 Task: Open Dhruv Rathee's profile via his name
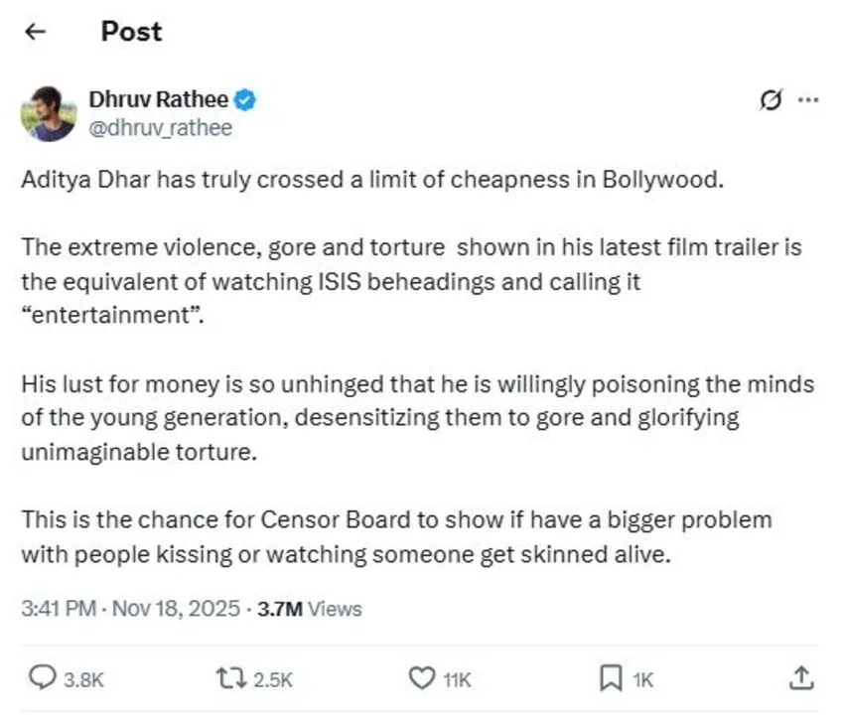tap(159, 99)
